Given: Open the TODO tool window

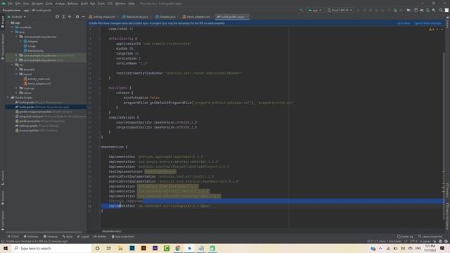Looking at the screenshot, I should pyautogui.click(x=13, y=237).
